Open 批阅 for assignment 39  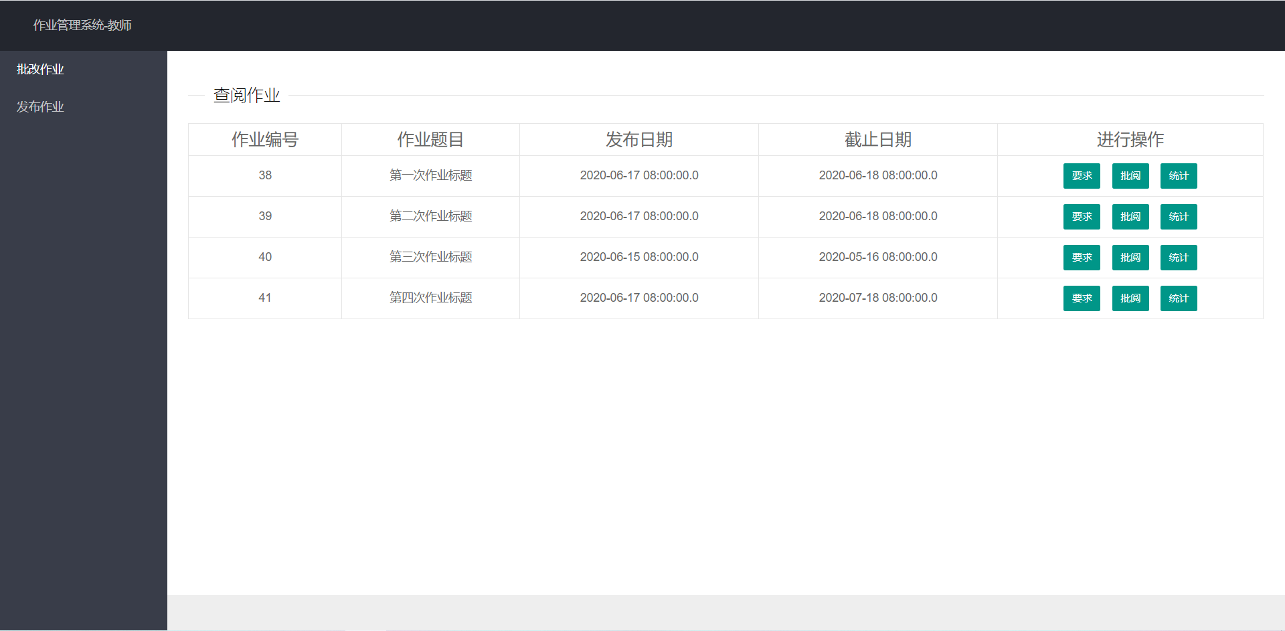pos(1130,217)
